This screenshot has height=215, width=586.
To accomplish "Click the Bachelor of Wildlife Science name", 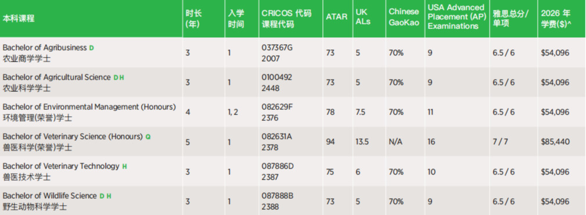I will (x=50, y=196).
